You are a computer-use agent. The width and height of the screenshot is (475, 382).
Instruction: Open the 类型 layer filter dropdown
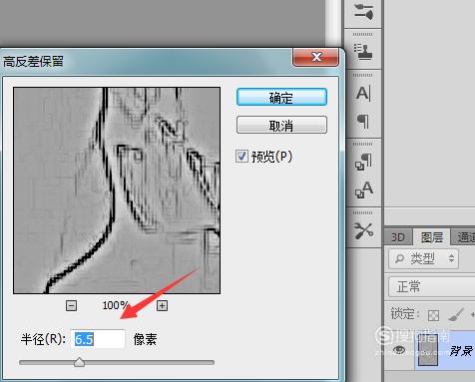[x=423, y=258]
